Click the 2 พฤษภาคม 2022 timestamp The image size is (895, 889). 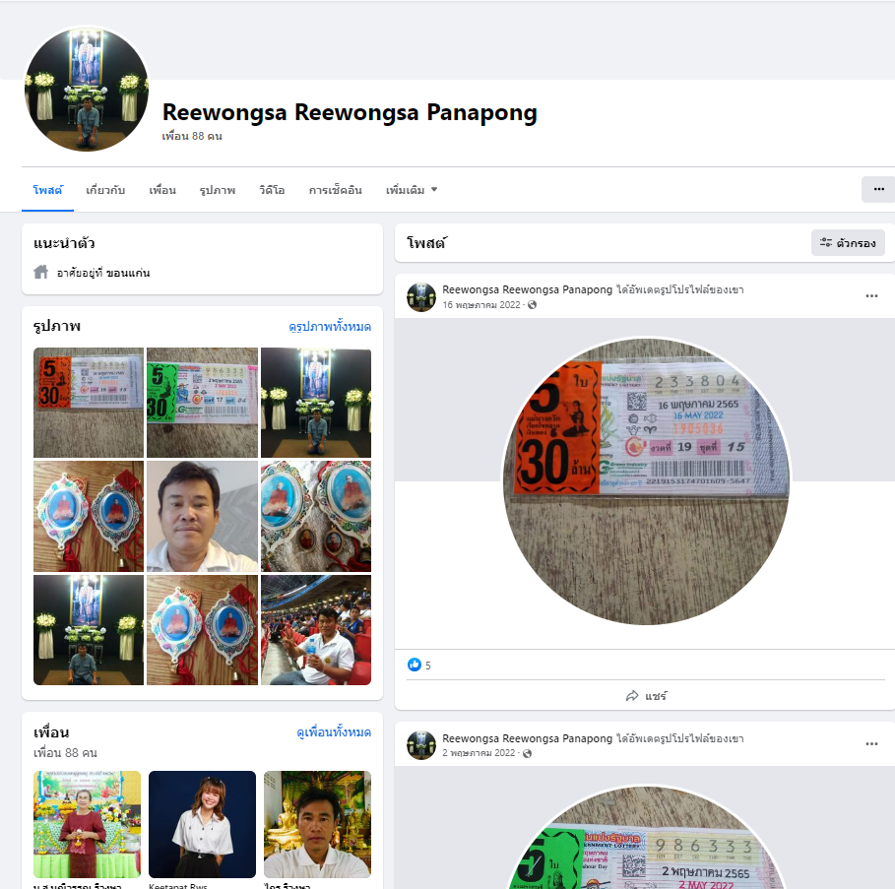[x=479, y=753]
